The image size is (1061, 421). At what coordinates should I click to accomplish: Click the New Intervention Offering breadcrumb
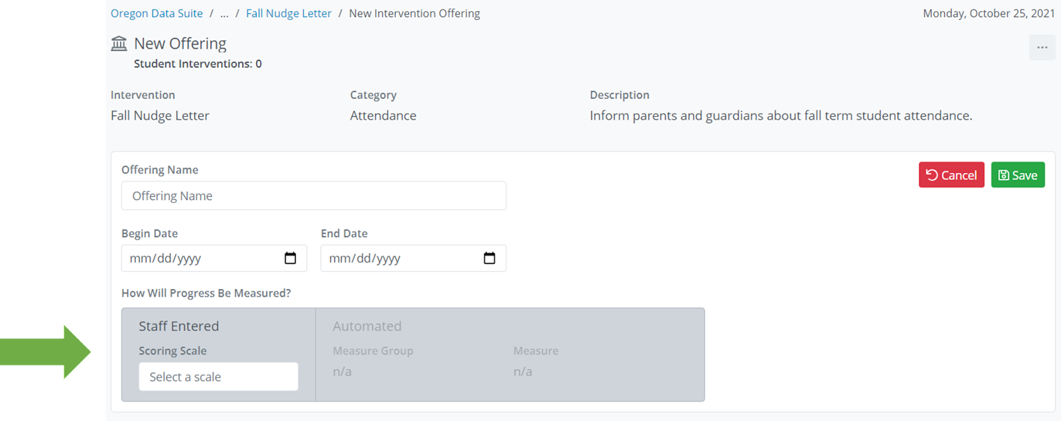[x=414, y=13]
